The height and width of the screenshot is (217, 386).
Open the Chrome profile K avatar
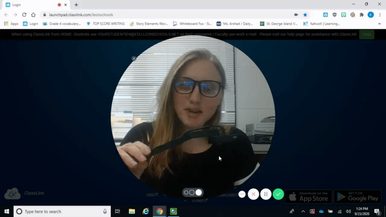[371, 15]
